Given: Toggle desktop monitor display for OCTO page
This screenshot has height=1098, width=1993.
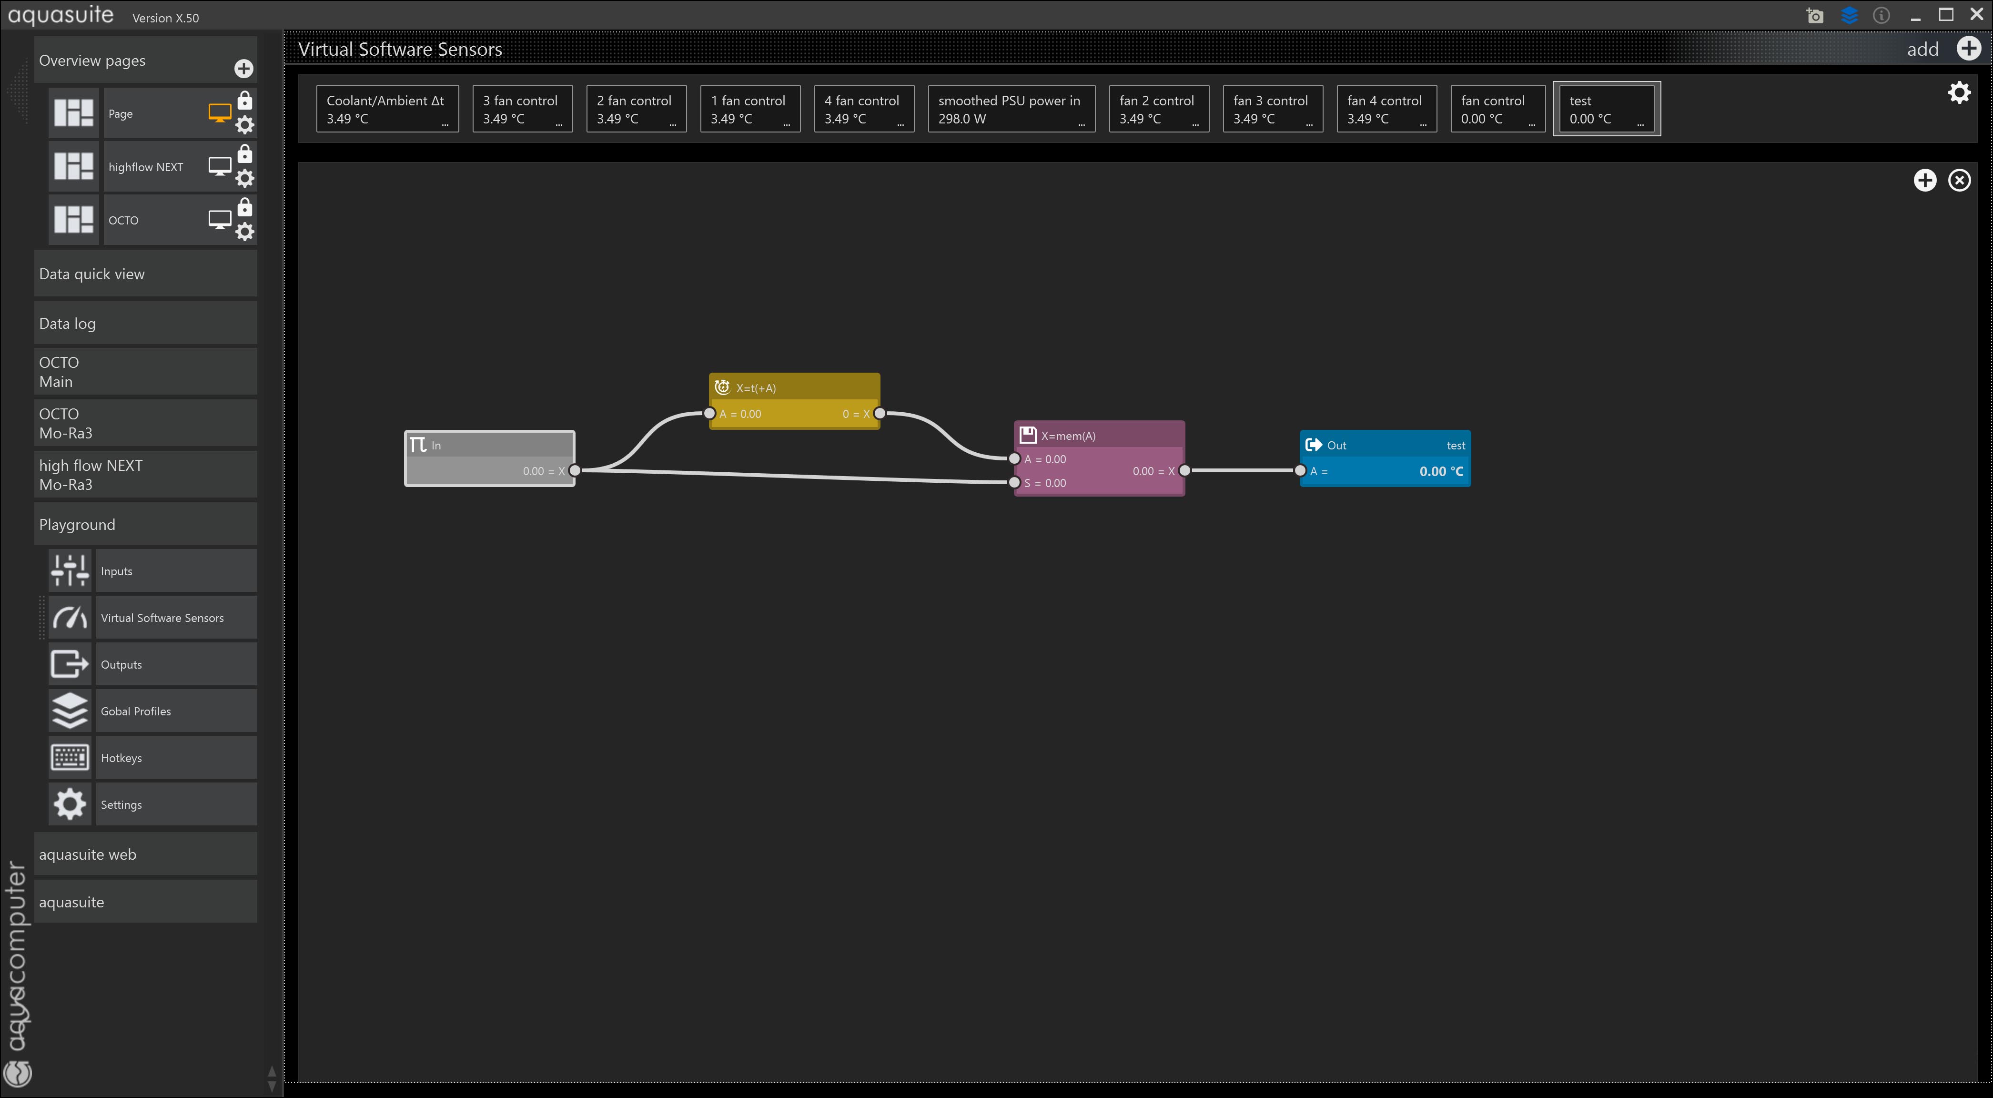Looking at the screenshot, I should tap(220, 220).
